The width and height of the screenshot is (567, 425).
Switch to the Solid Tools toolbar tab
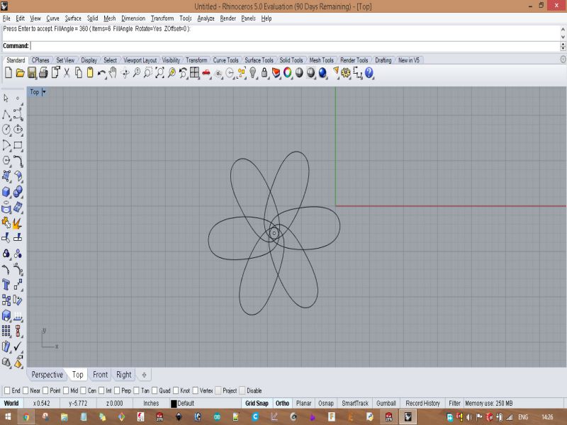[x=291, y=60]
